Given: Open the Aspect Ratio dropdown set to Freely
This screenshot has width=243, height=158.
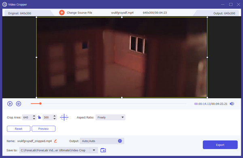Looking at the screenshot, I should point(110,117).
